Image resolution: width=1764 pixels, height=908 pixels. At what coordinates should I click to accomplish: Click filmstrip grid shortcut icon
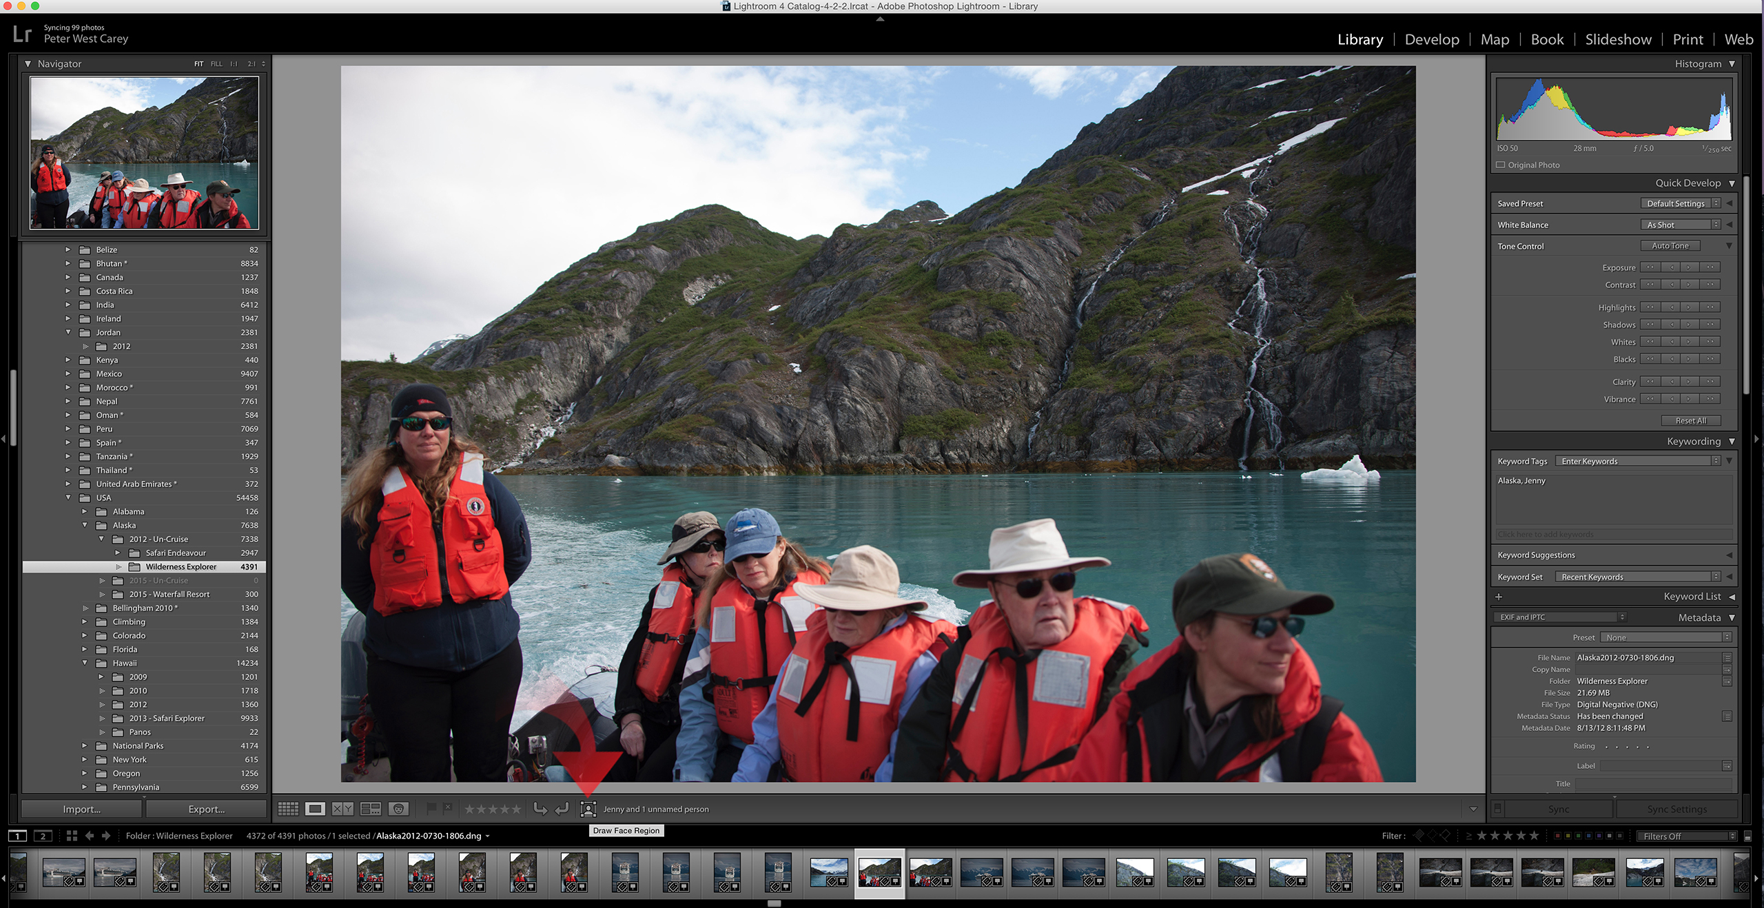pyautogui.click(x=72, y=836)
